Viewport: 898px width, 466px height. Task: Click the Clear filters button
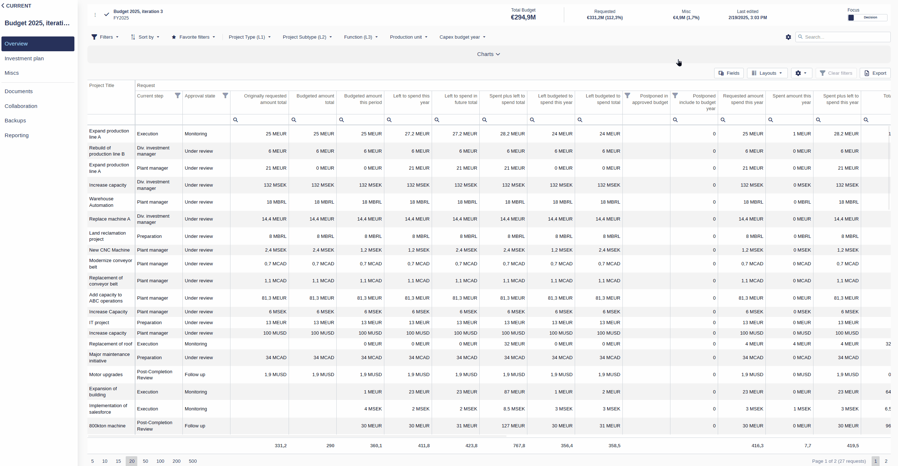(836, 73)
